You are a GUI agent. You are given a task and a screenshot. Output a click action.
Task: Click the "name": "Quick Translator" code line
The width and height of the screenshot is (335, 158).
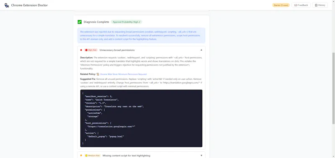(x=101, y=99)
